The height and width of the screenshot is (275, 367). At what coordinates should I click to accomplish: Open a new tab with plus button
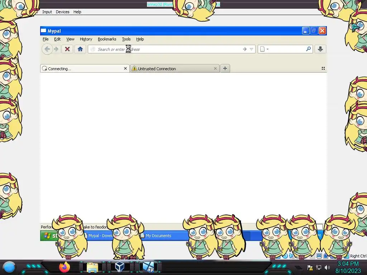225,68
